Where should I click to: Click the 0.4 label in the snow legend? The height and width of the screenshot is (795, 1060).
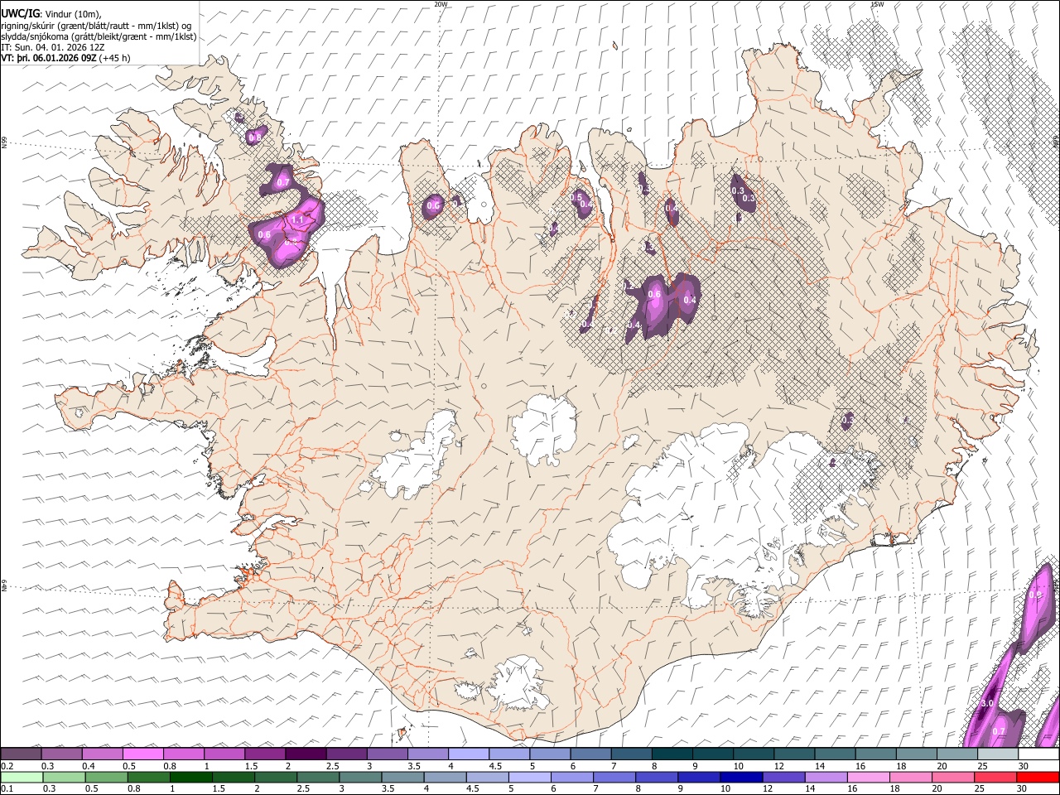tap(87, 766)
